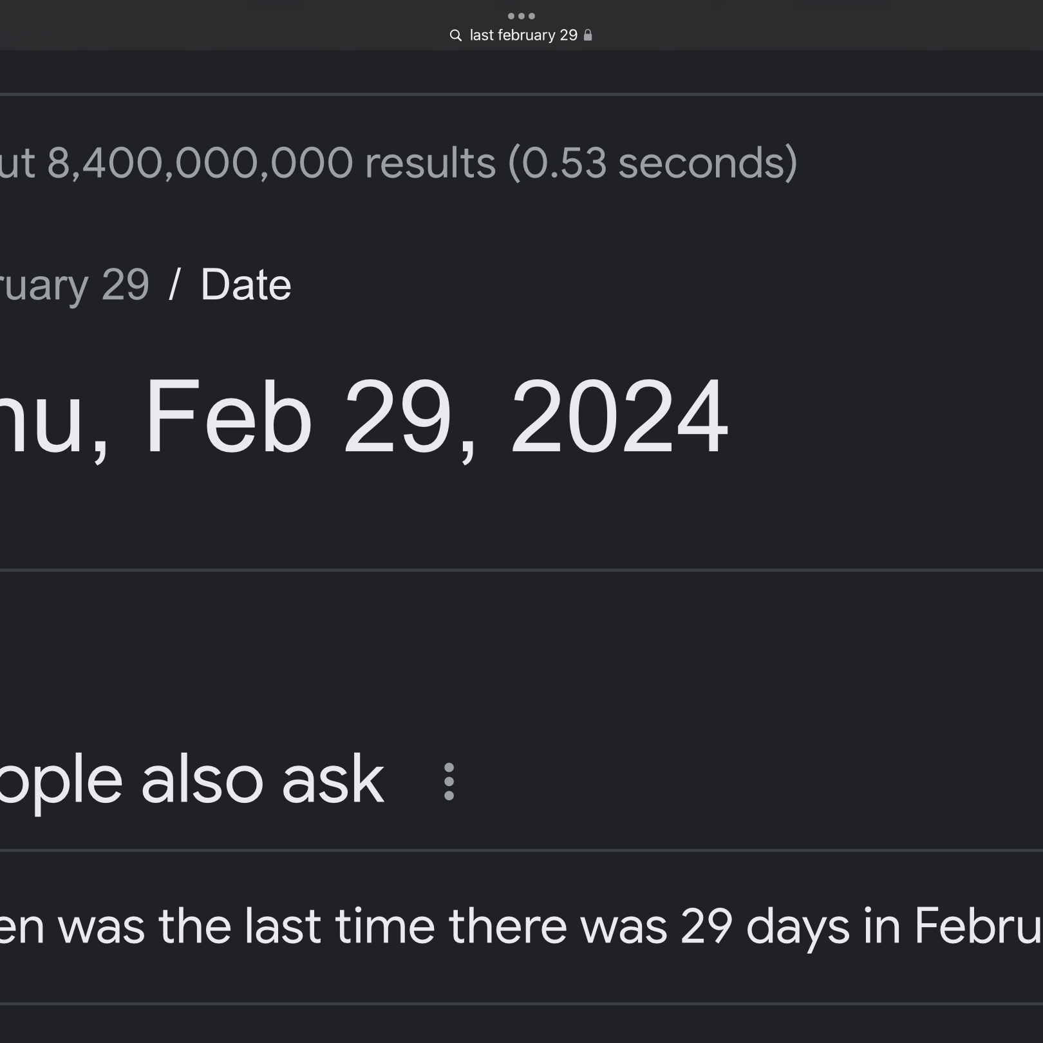Click the number "29" in the large date answer
The height and width of the screenshot is (1043, 1043).
tap(397, 417)
